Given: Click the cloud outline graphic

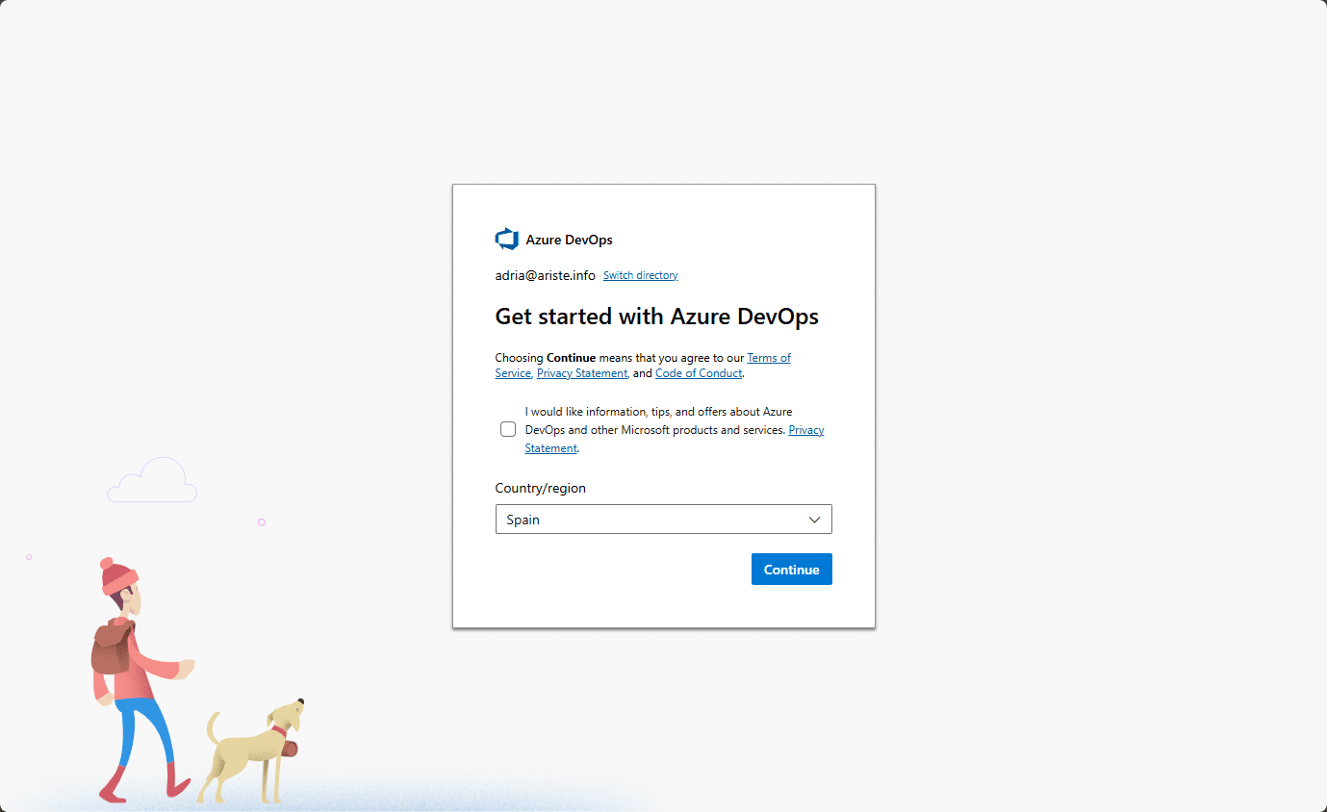Looking at the screenshot, I should (x=151, y=479).
